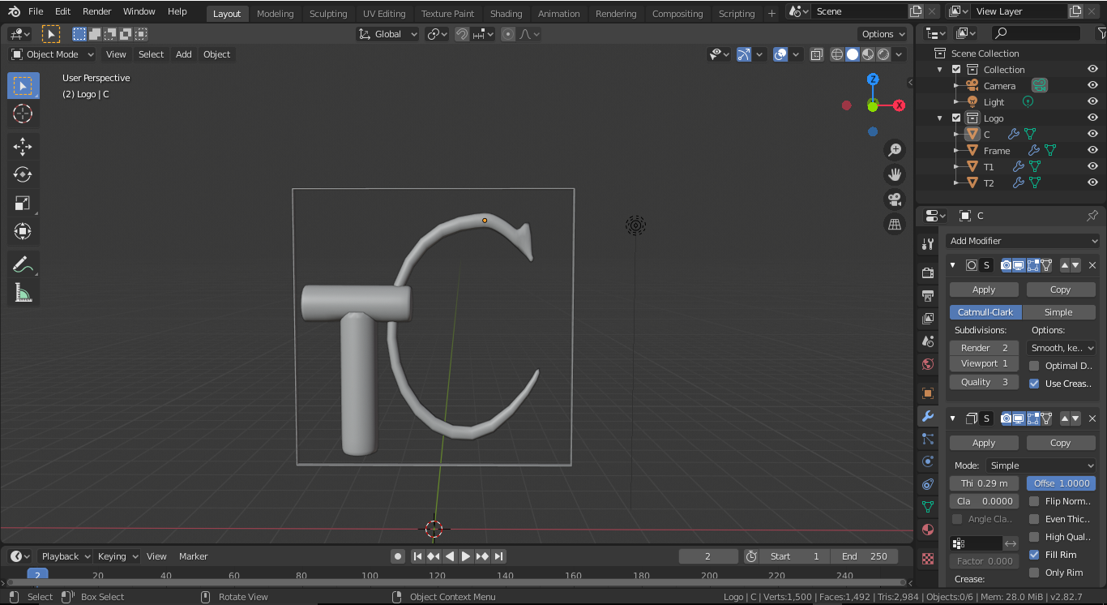Copy the Solidify modifier
The width and height of the screenshot is (1107, 605).
coord(1061,443)
